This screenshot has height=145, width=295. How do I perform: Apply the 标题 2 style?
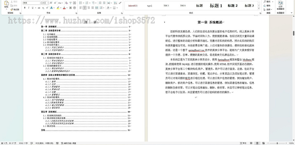click(x=232, y=6)
